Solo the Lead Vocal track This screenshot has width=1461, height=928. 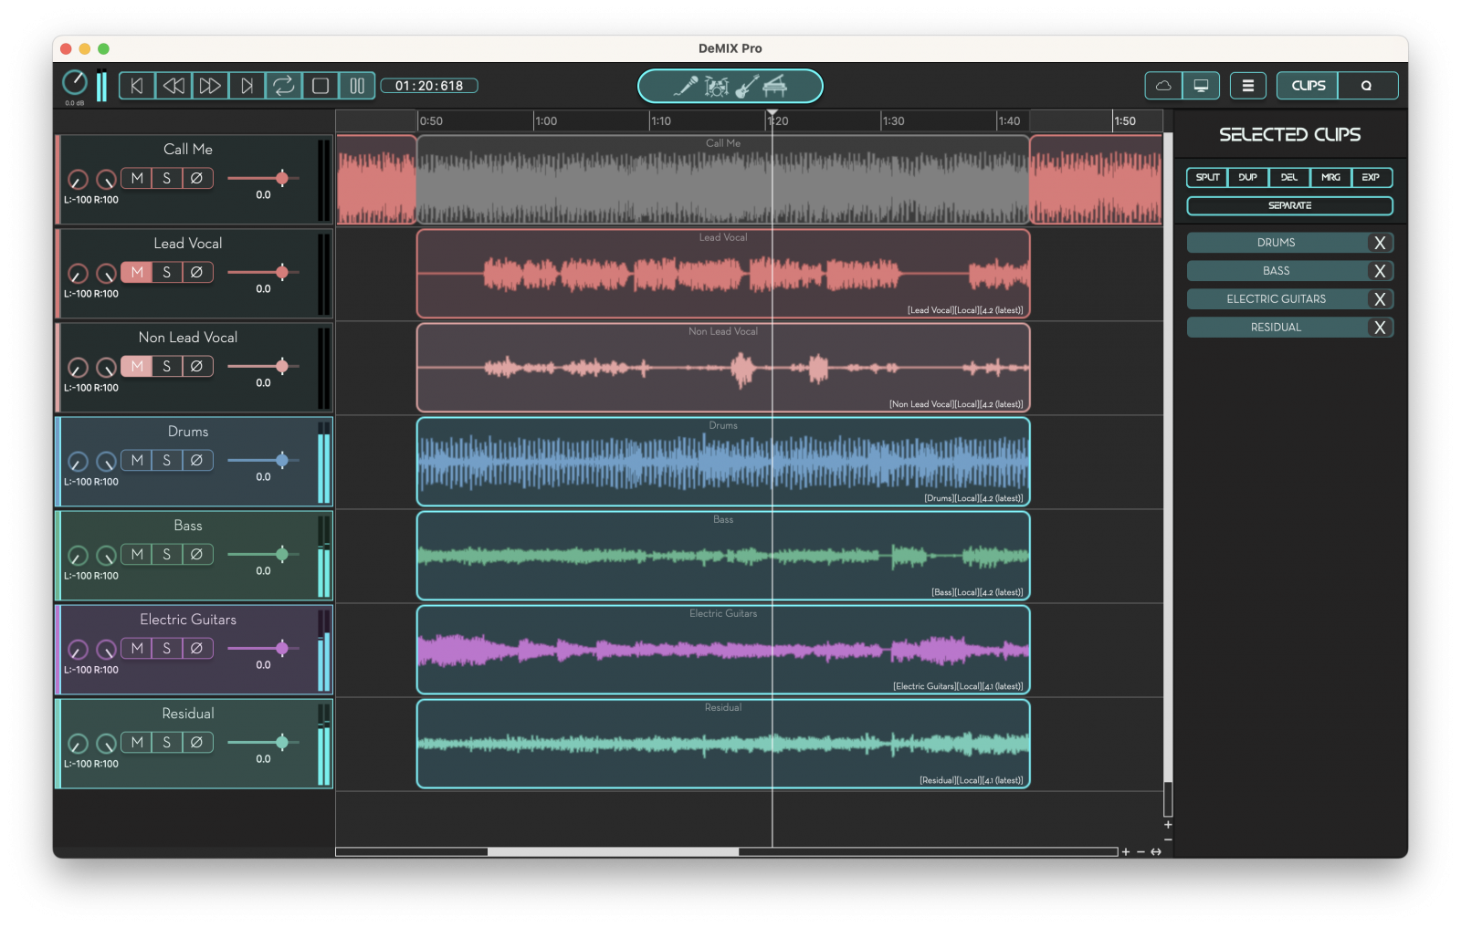(166, 271)
